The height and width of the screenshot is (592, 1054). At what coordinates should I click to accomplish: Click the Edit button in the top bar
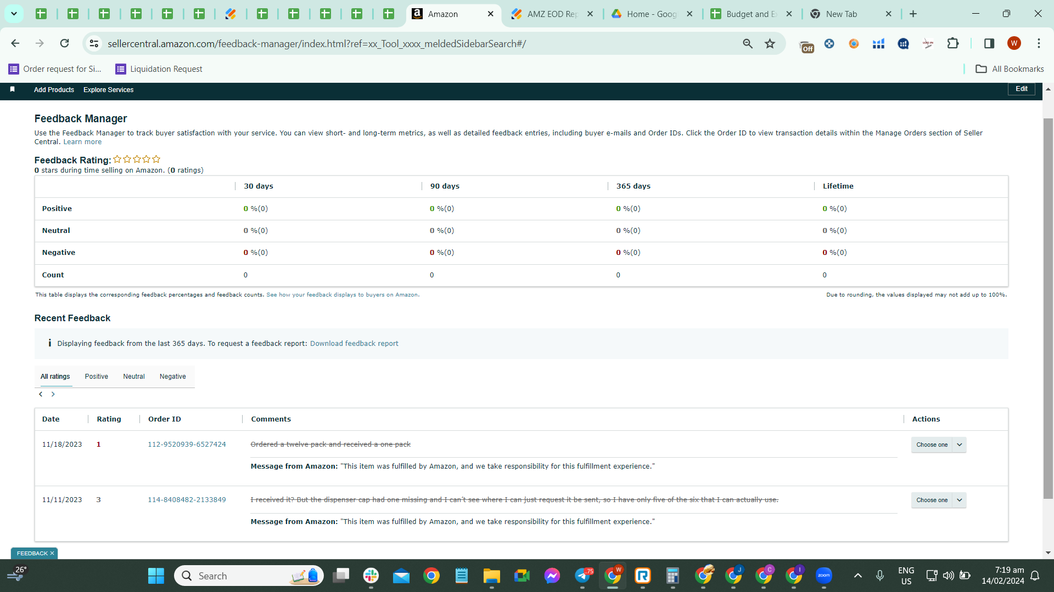(1022, 89)
